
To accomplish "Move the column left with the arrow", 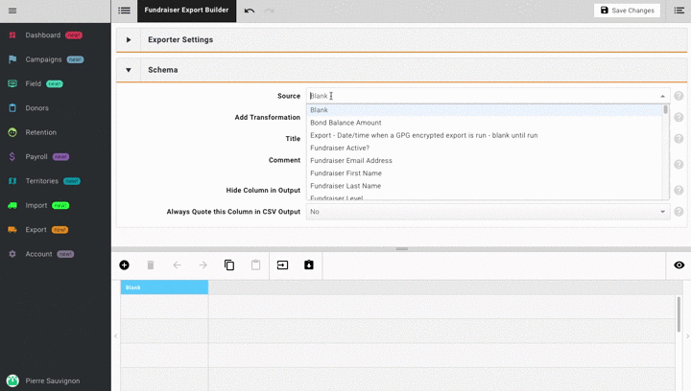I will 177,264.
